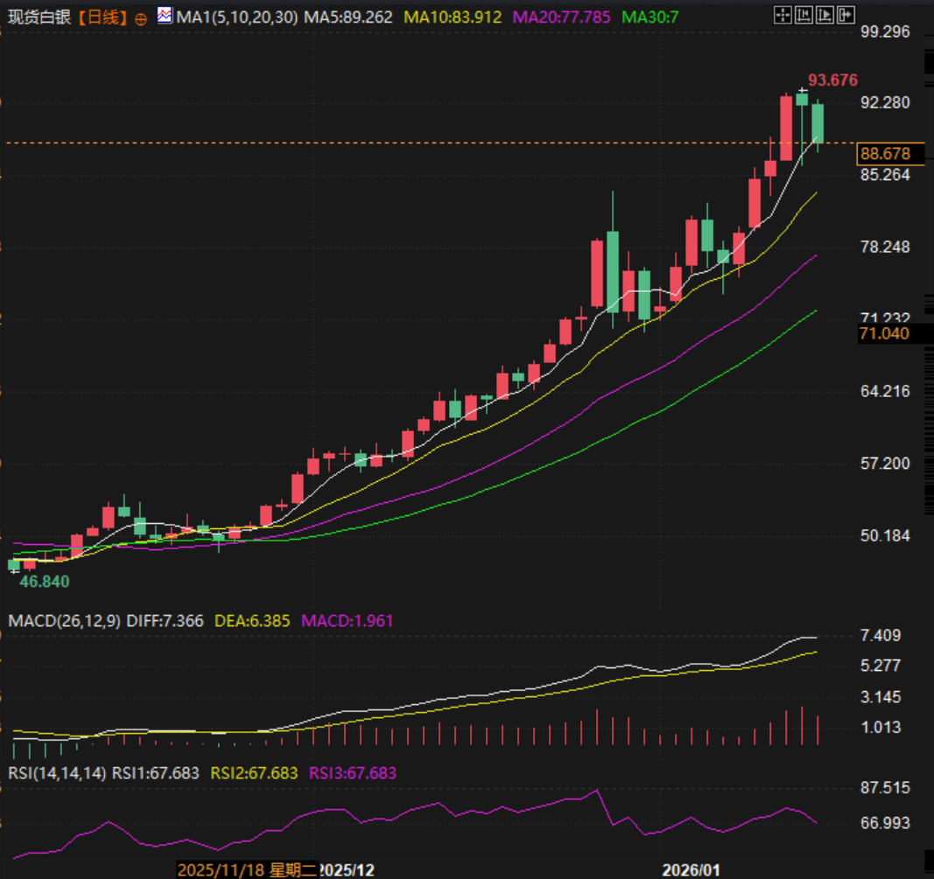Click the 71.040 price marker on axis
This screenshot has height=879, width=934.
click(884, 333)
